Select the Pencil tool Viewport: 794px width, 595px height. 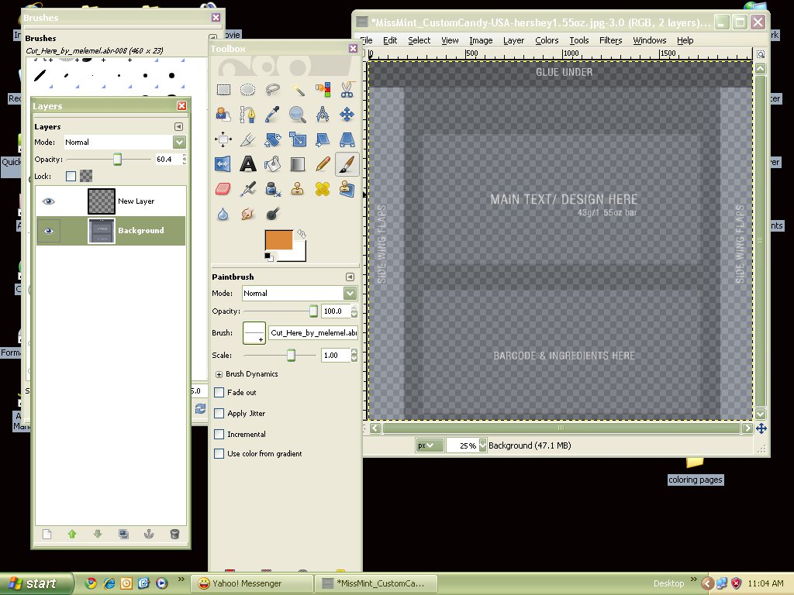click(x=323, y=164)
